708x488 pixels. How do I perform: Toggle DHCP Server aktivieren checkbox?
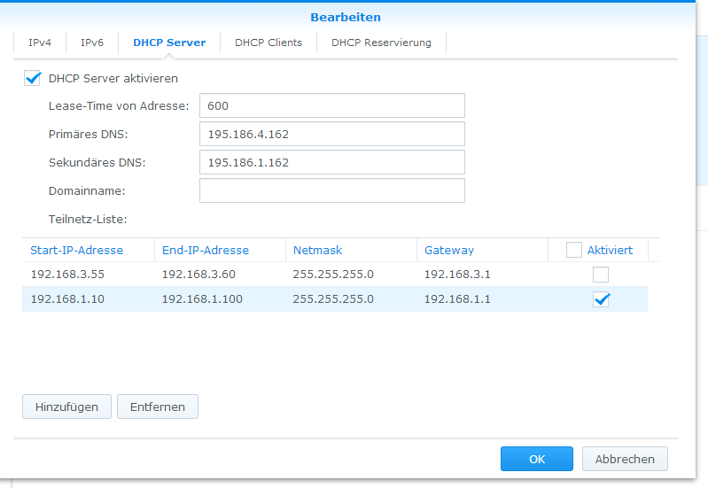coord(34,79)
